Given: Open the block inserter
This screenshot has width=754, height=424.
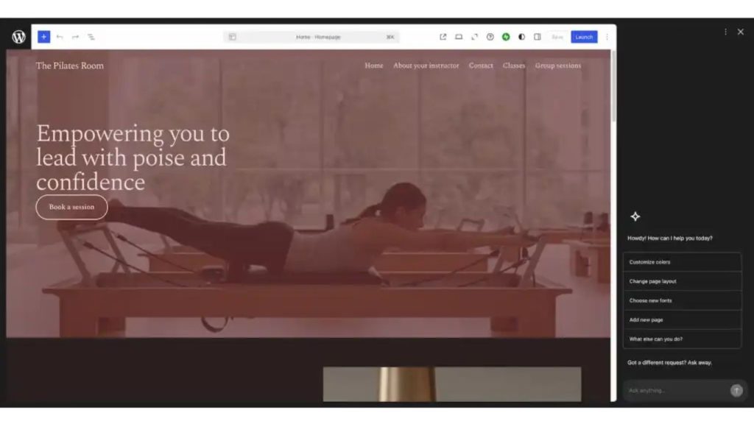Looking at the screenshot, I should [x=43, y=36].
